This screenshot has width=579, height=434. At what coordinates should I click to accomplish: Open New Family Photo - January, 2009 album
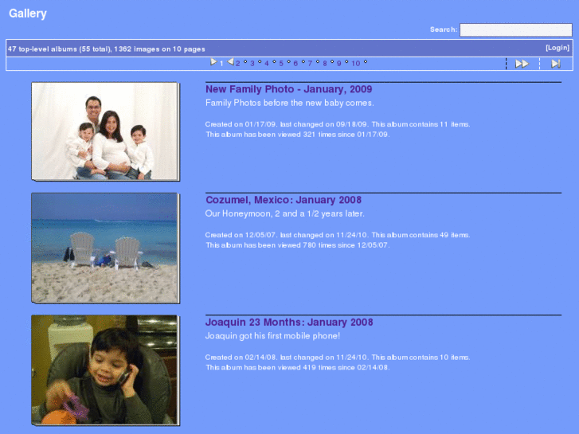289,89
